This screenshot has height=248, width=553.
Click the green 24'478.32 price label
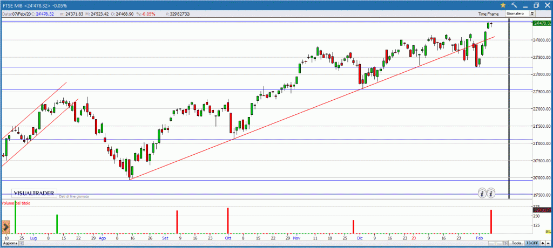[542, 23]
